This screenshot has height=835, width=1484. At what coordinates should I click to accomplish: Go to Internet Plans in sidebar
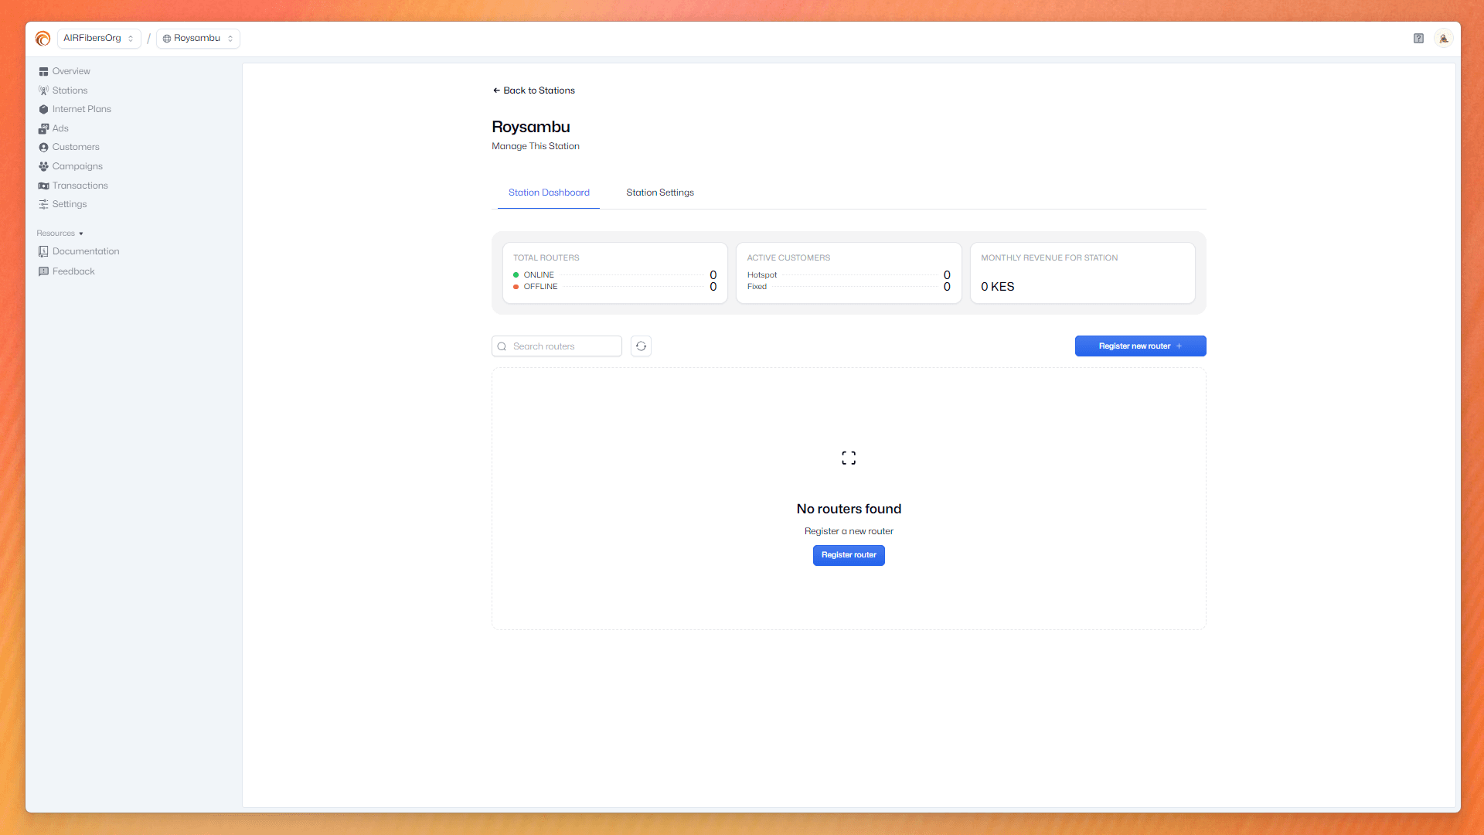[81, 109]
